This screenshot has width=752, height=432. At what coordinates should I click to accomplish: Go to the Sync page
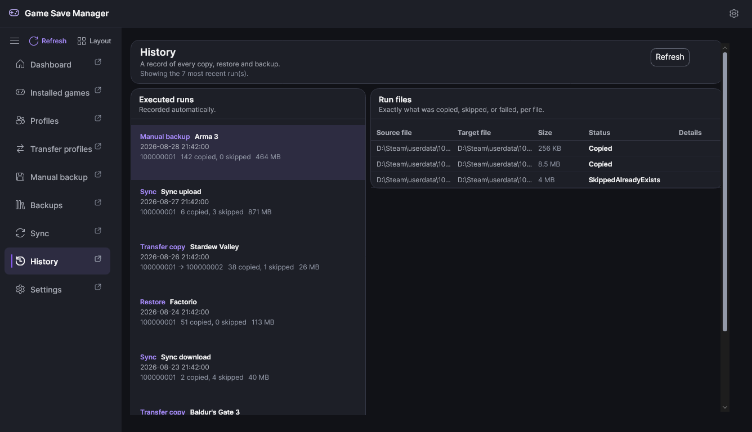coord(57,233)
